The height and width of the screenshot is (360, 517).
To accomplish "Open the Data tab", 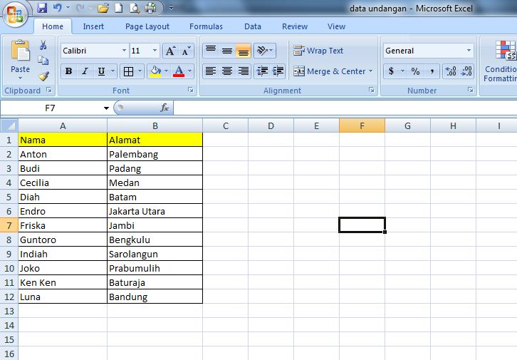I will (x=253, y=26).
